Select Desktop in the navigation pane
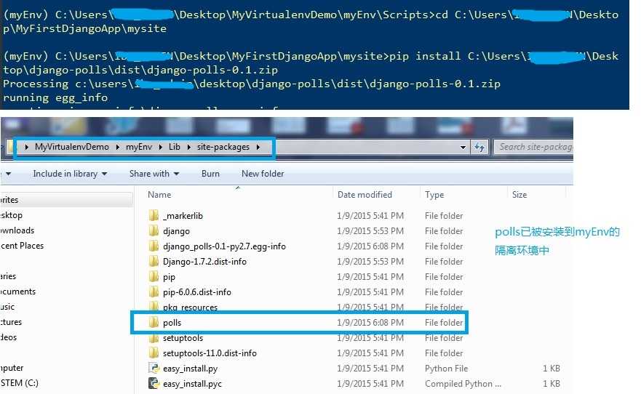The width and height of the screenshot is (641, 394). [x=12, y=215]
